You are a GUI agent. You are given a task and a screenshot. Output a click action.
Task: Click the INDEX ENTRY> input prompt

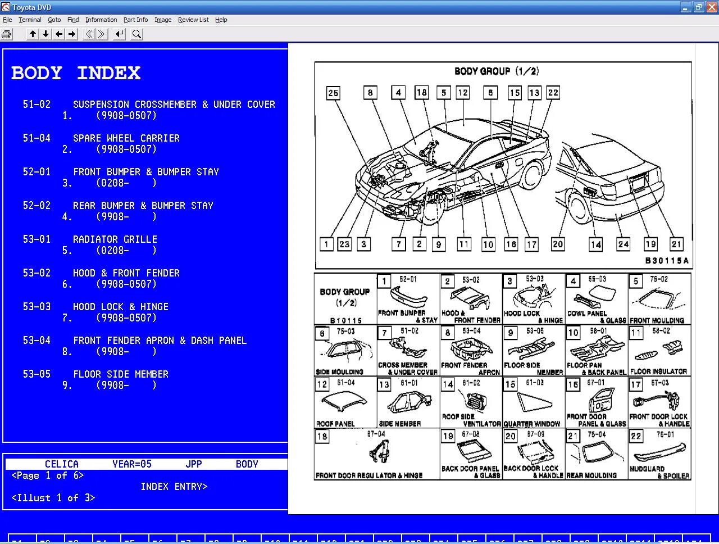click(x=174, y=487)
